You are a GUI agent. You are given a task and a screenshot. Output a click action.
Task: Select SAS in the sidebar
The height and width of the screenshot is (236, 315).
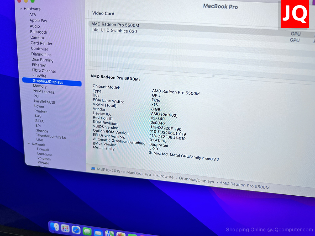pyautogui.click(x=38, y=116)
